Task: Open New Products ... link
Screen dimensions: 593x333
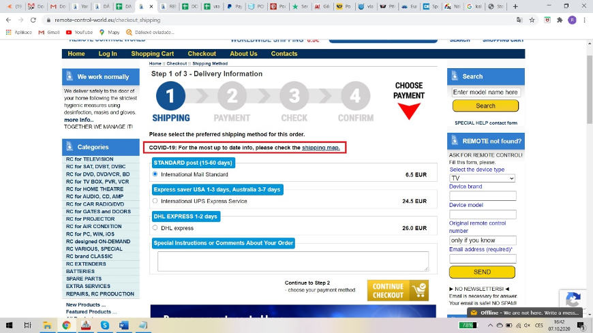Action: coord(85,304)
